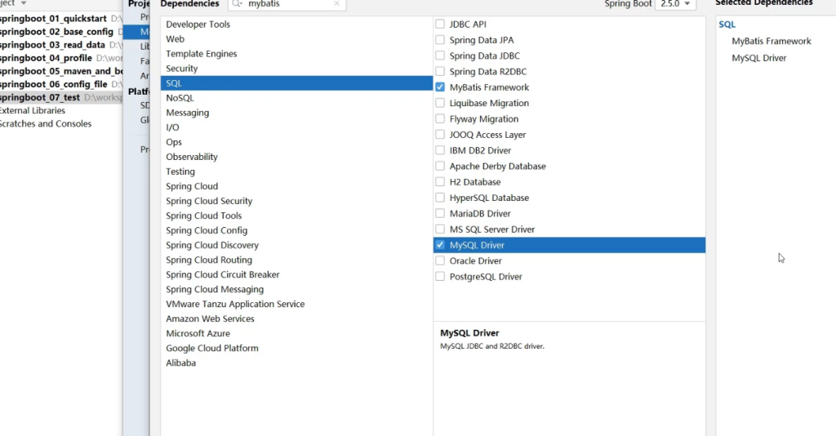This screenshot has width=836, height=436.
Task: Select the Developer Tools category
Action: [198, 24]
